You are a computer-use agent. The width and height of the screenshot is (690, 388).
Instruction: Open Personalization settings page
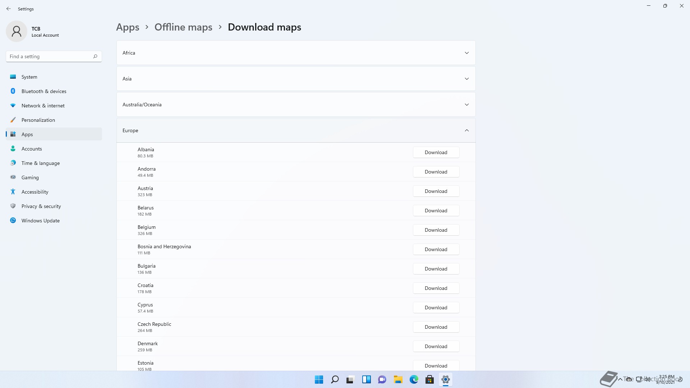(x=38, y=120)
